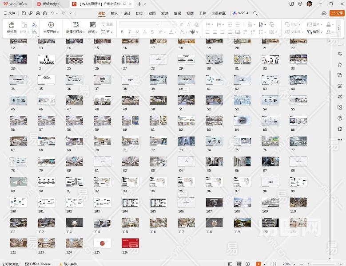Switch to the Animation (动画) tab
Viewport: 346px width, 266px height.
pyautogui.click(x=152, y=13)
